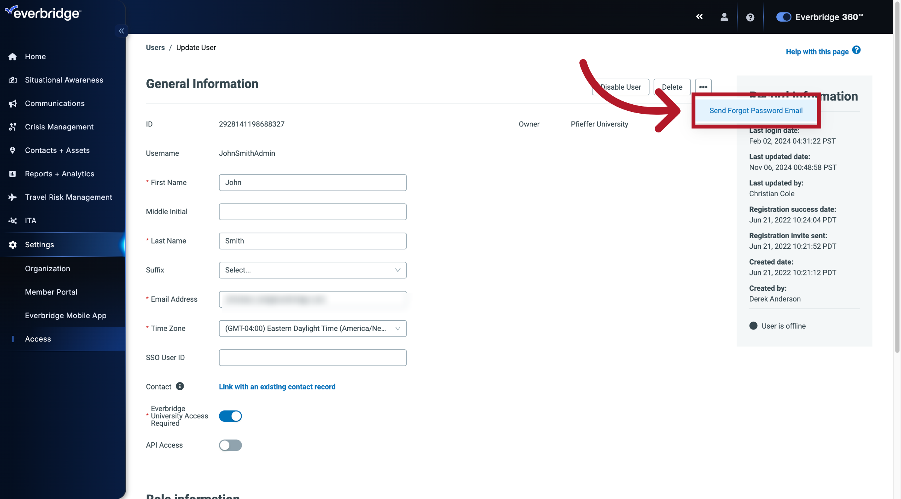This screenshot has height=499, width=901.
Task: Click the page vertical scrollbar
Action: [897, 176]
